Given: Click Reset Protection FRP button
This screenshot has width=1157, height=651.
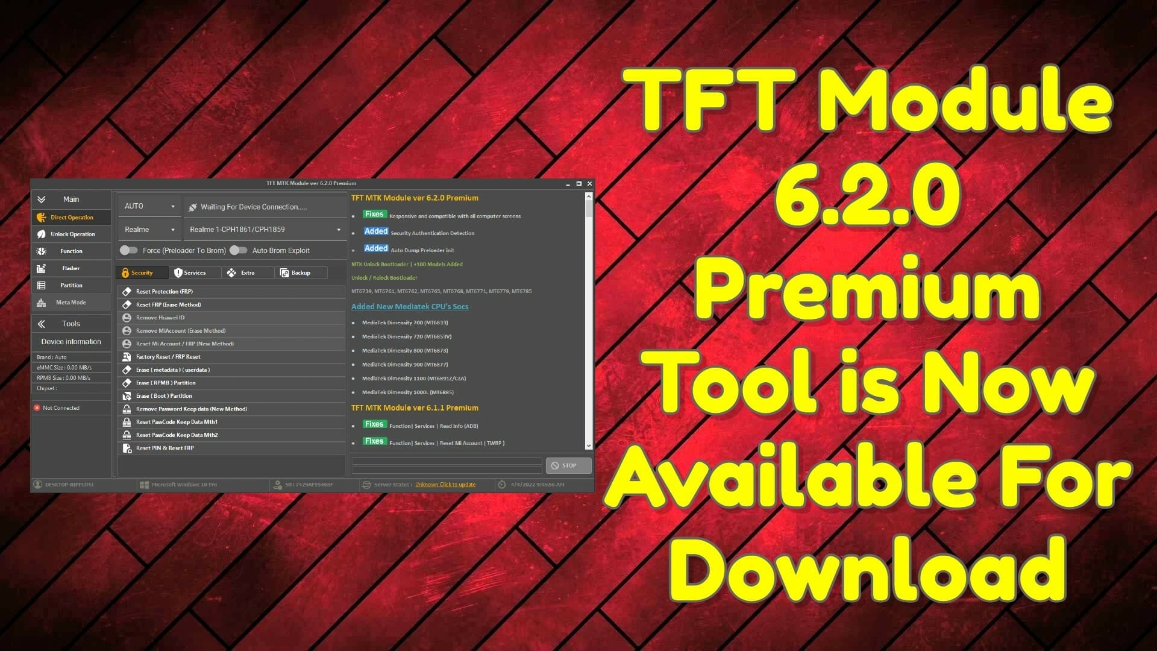Looking at the screenshot, I should click(230, 291).
